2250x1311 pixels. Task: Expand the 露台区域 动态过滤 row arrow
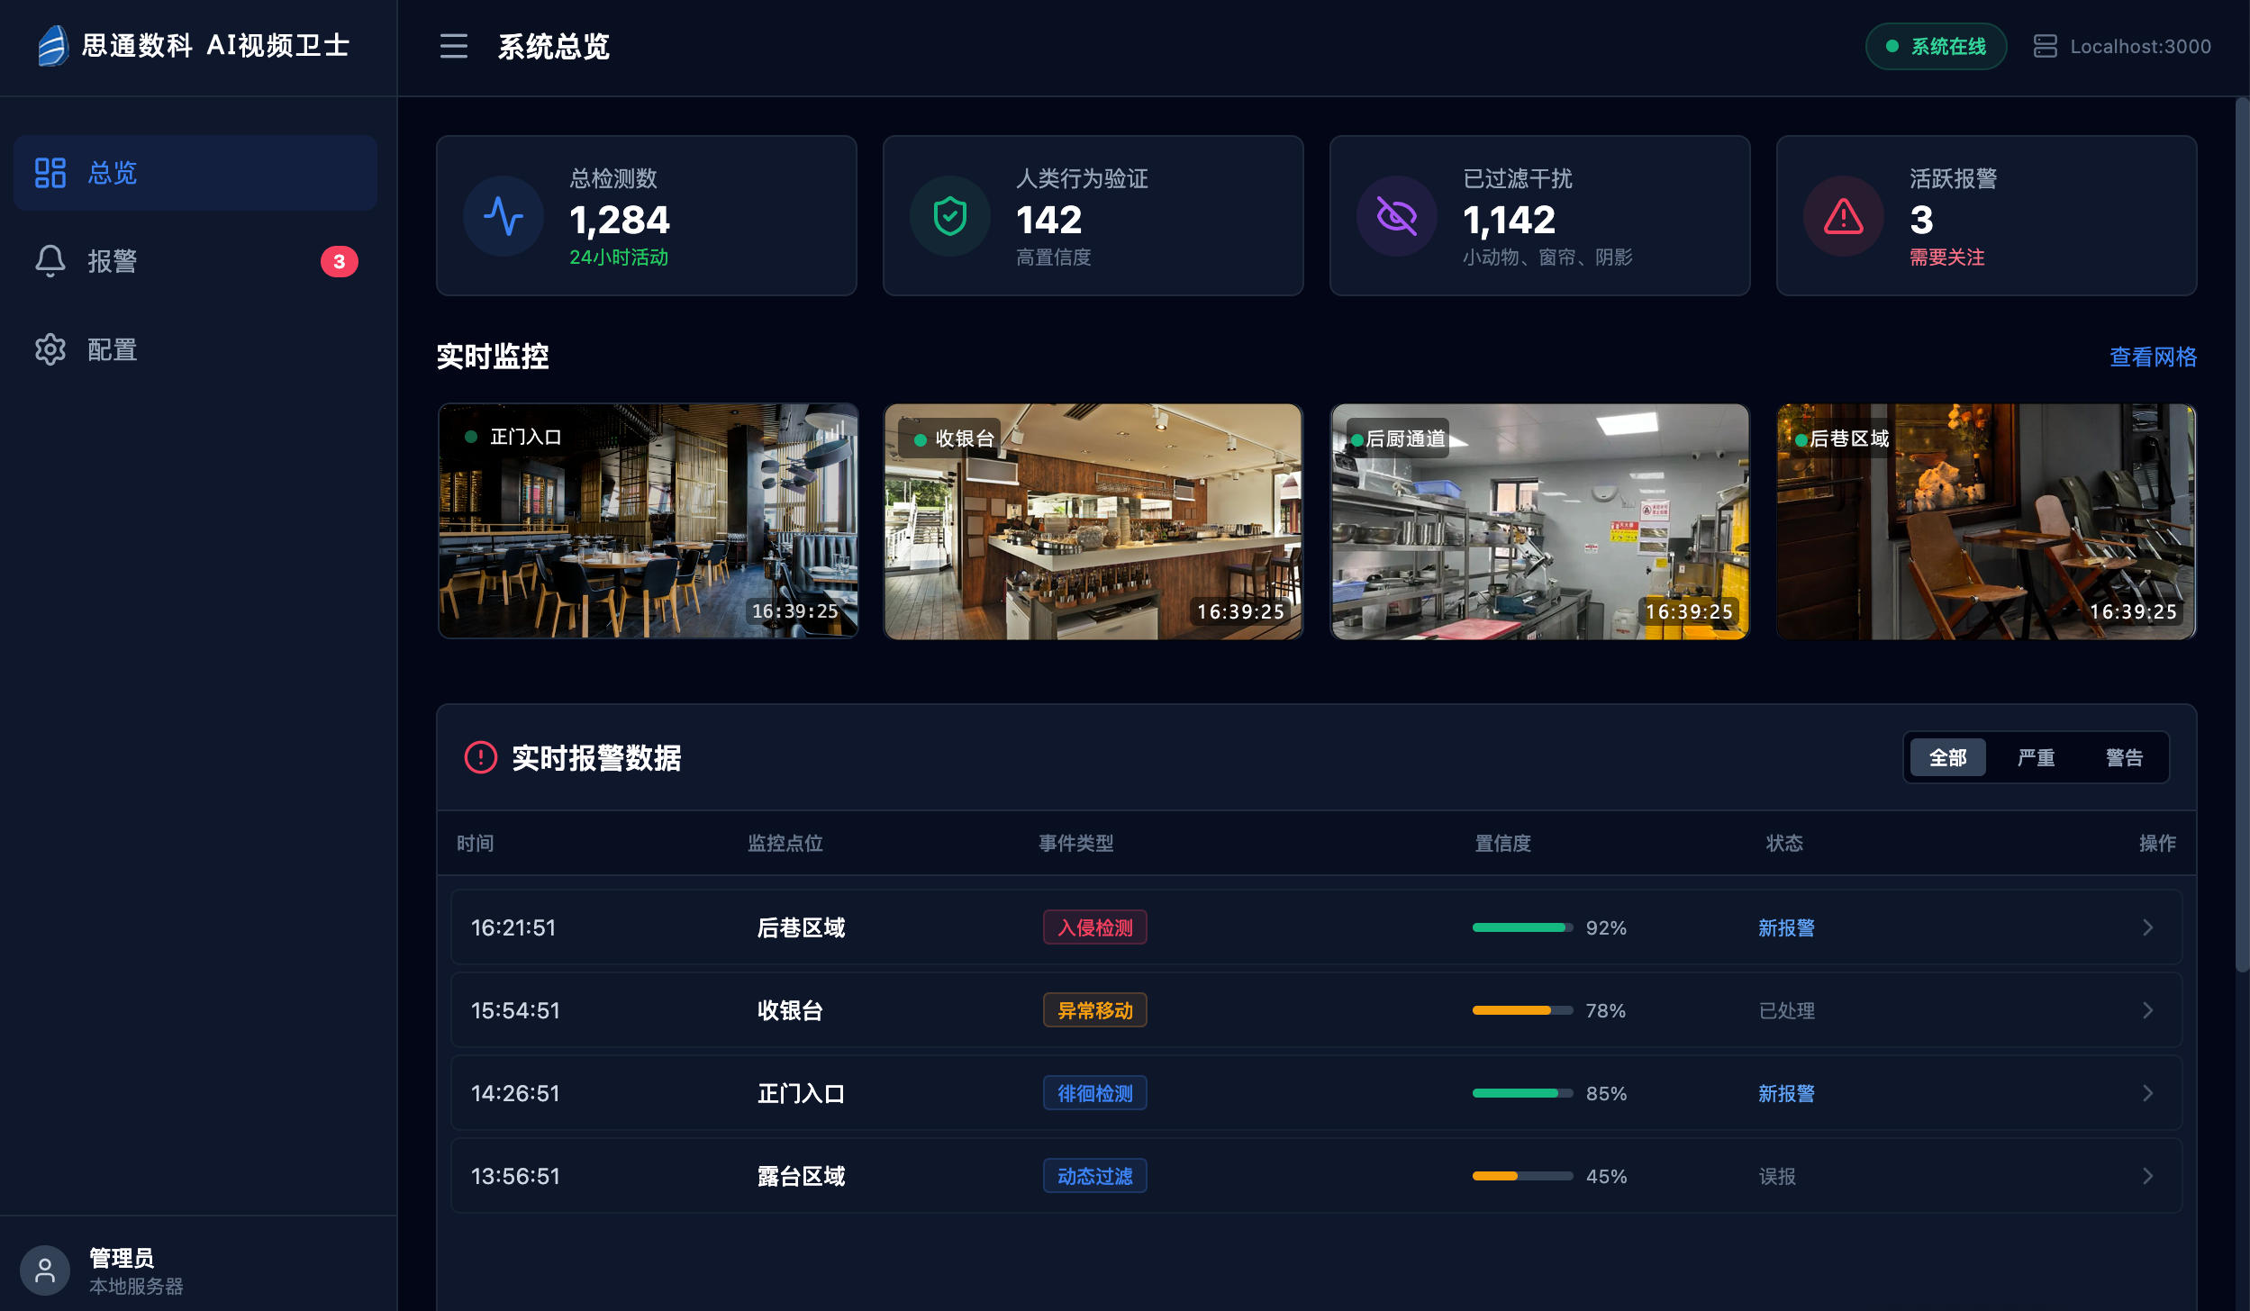point(2147,1177)
